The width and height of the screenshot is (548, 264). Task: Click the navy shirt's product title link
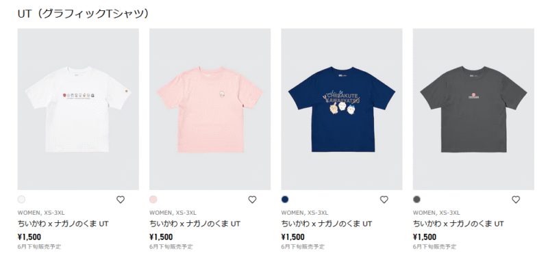pos(327,224)
